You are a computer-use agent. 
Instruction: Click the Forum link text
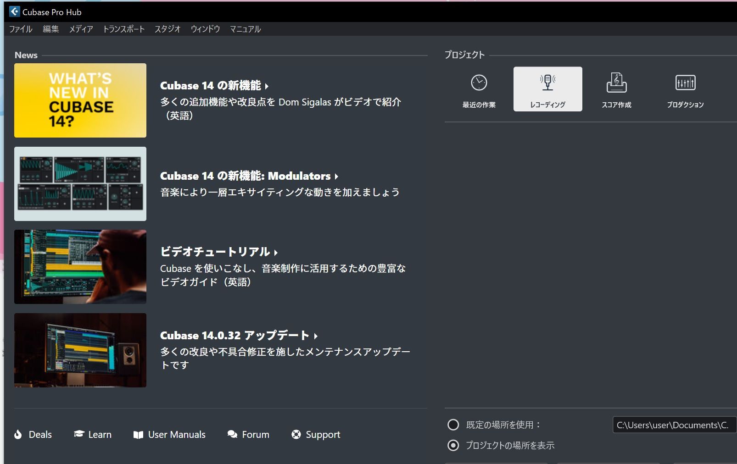[x=256, y=435]
